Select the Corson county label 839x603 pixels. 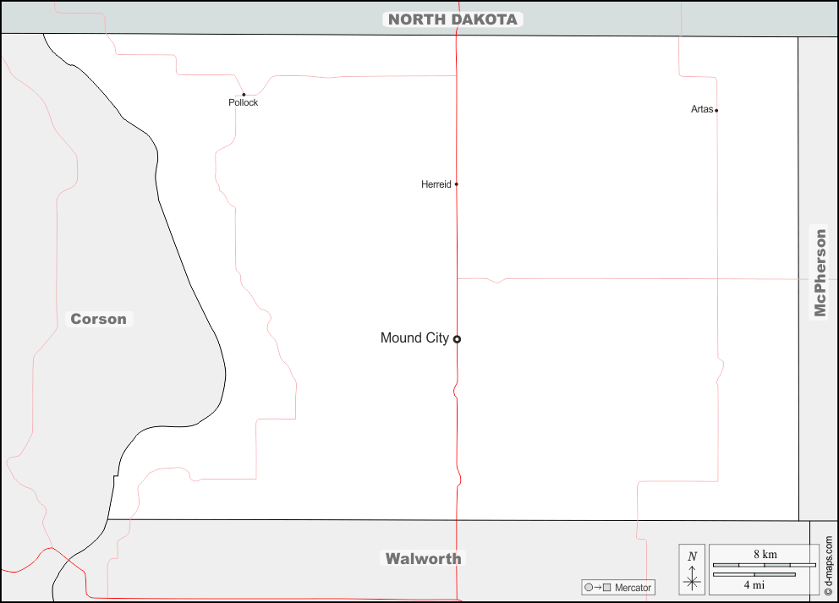coord(99,319)
